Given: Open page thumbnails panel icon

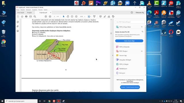Looking at the screenshot, I should (18, 22).
